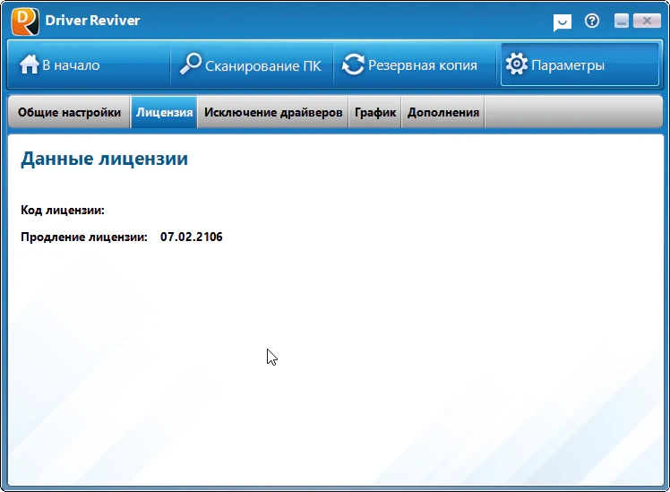Image resolution: width=670 pixels, height=492 pixels.
Task: Go to the home house icon
Action: click(x=29, y=65)
